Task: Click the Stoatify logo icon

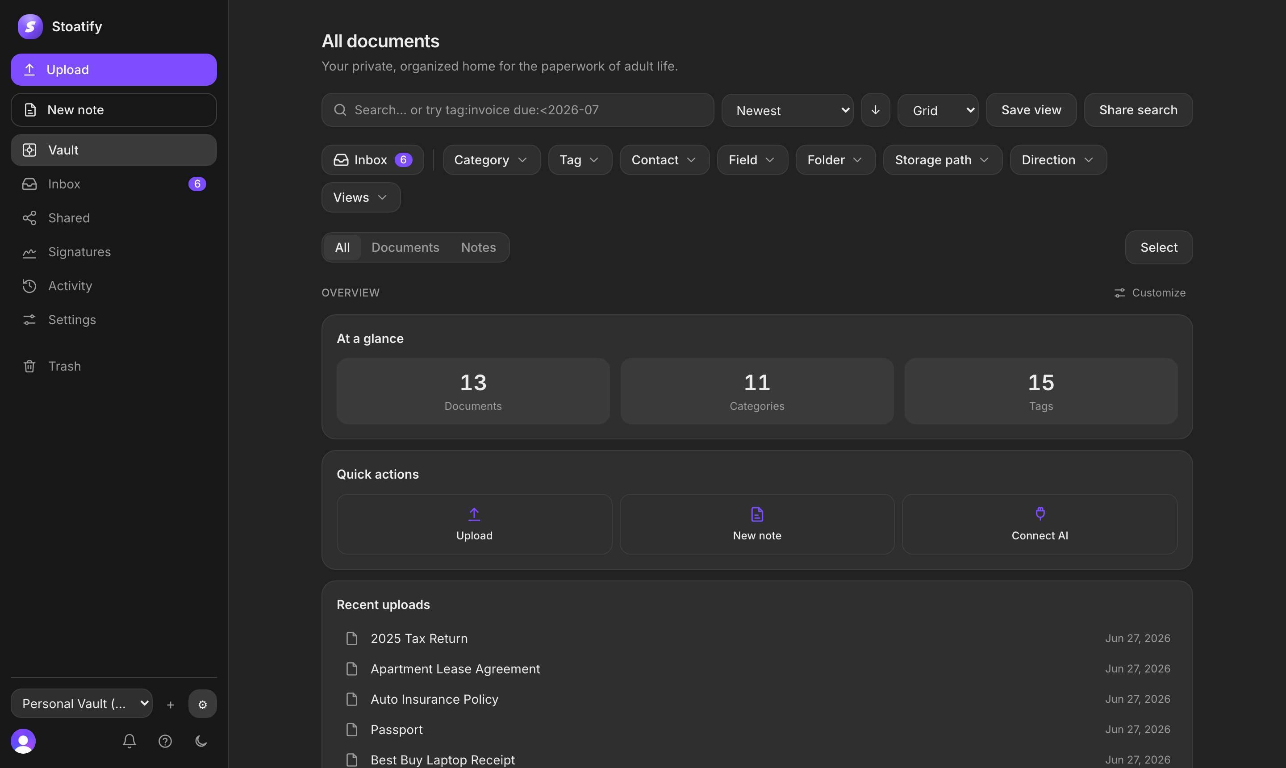Action: pos(30,26)
